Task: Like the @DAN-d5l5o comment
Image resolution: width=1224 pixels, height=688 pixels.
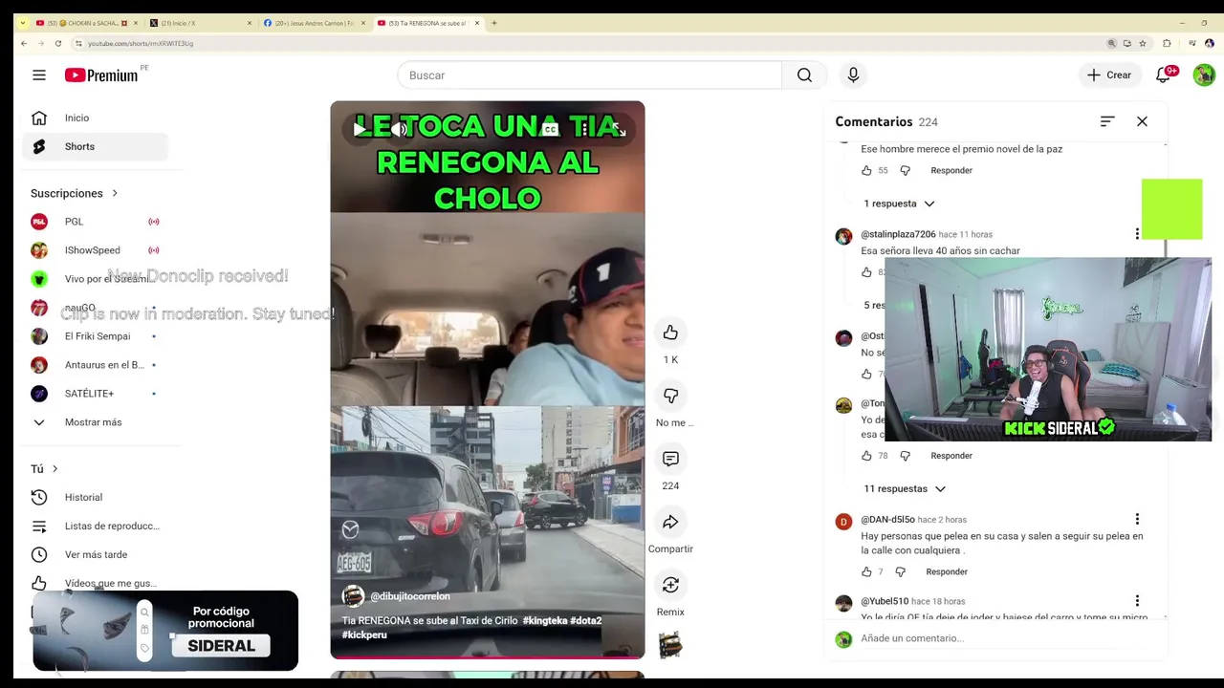Action: (x=866, y=572)
